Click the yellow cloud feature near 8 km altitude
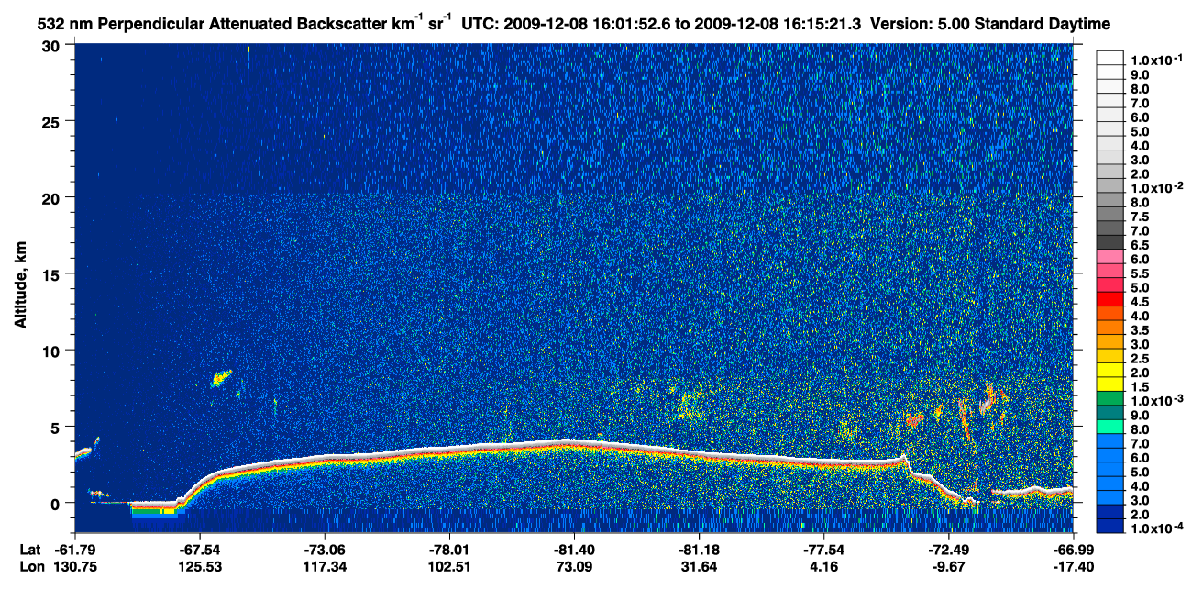The height and width of the screenshot is (612, 1192). point(221,377)
